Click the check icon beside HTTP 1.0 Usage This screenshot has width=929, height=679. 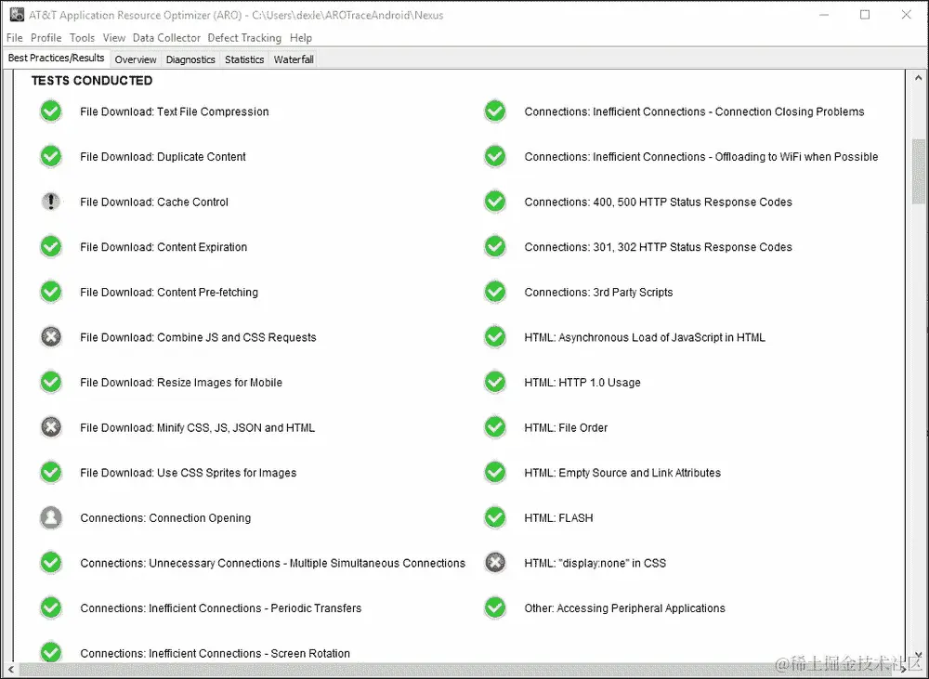pyautogui.click(x=495, y=382)
